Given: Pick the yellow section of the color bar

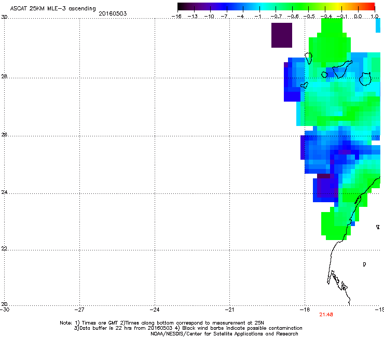Looking at the screenshot, I should coord(338,6).
